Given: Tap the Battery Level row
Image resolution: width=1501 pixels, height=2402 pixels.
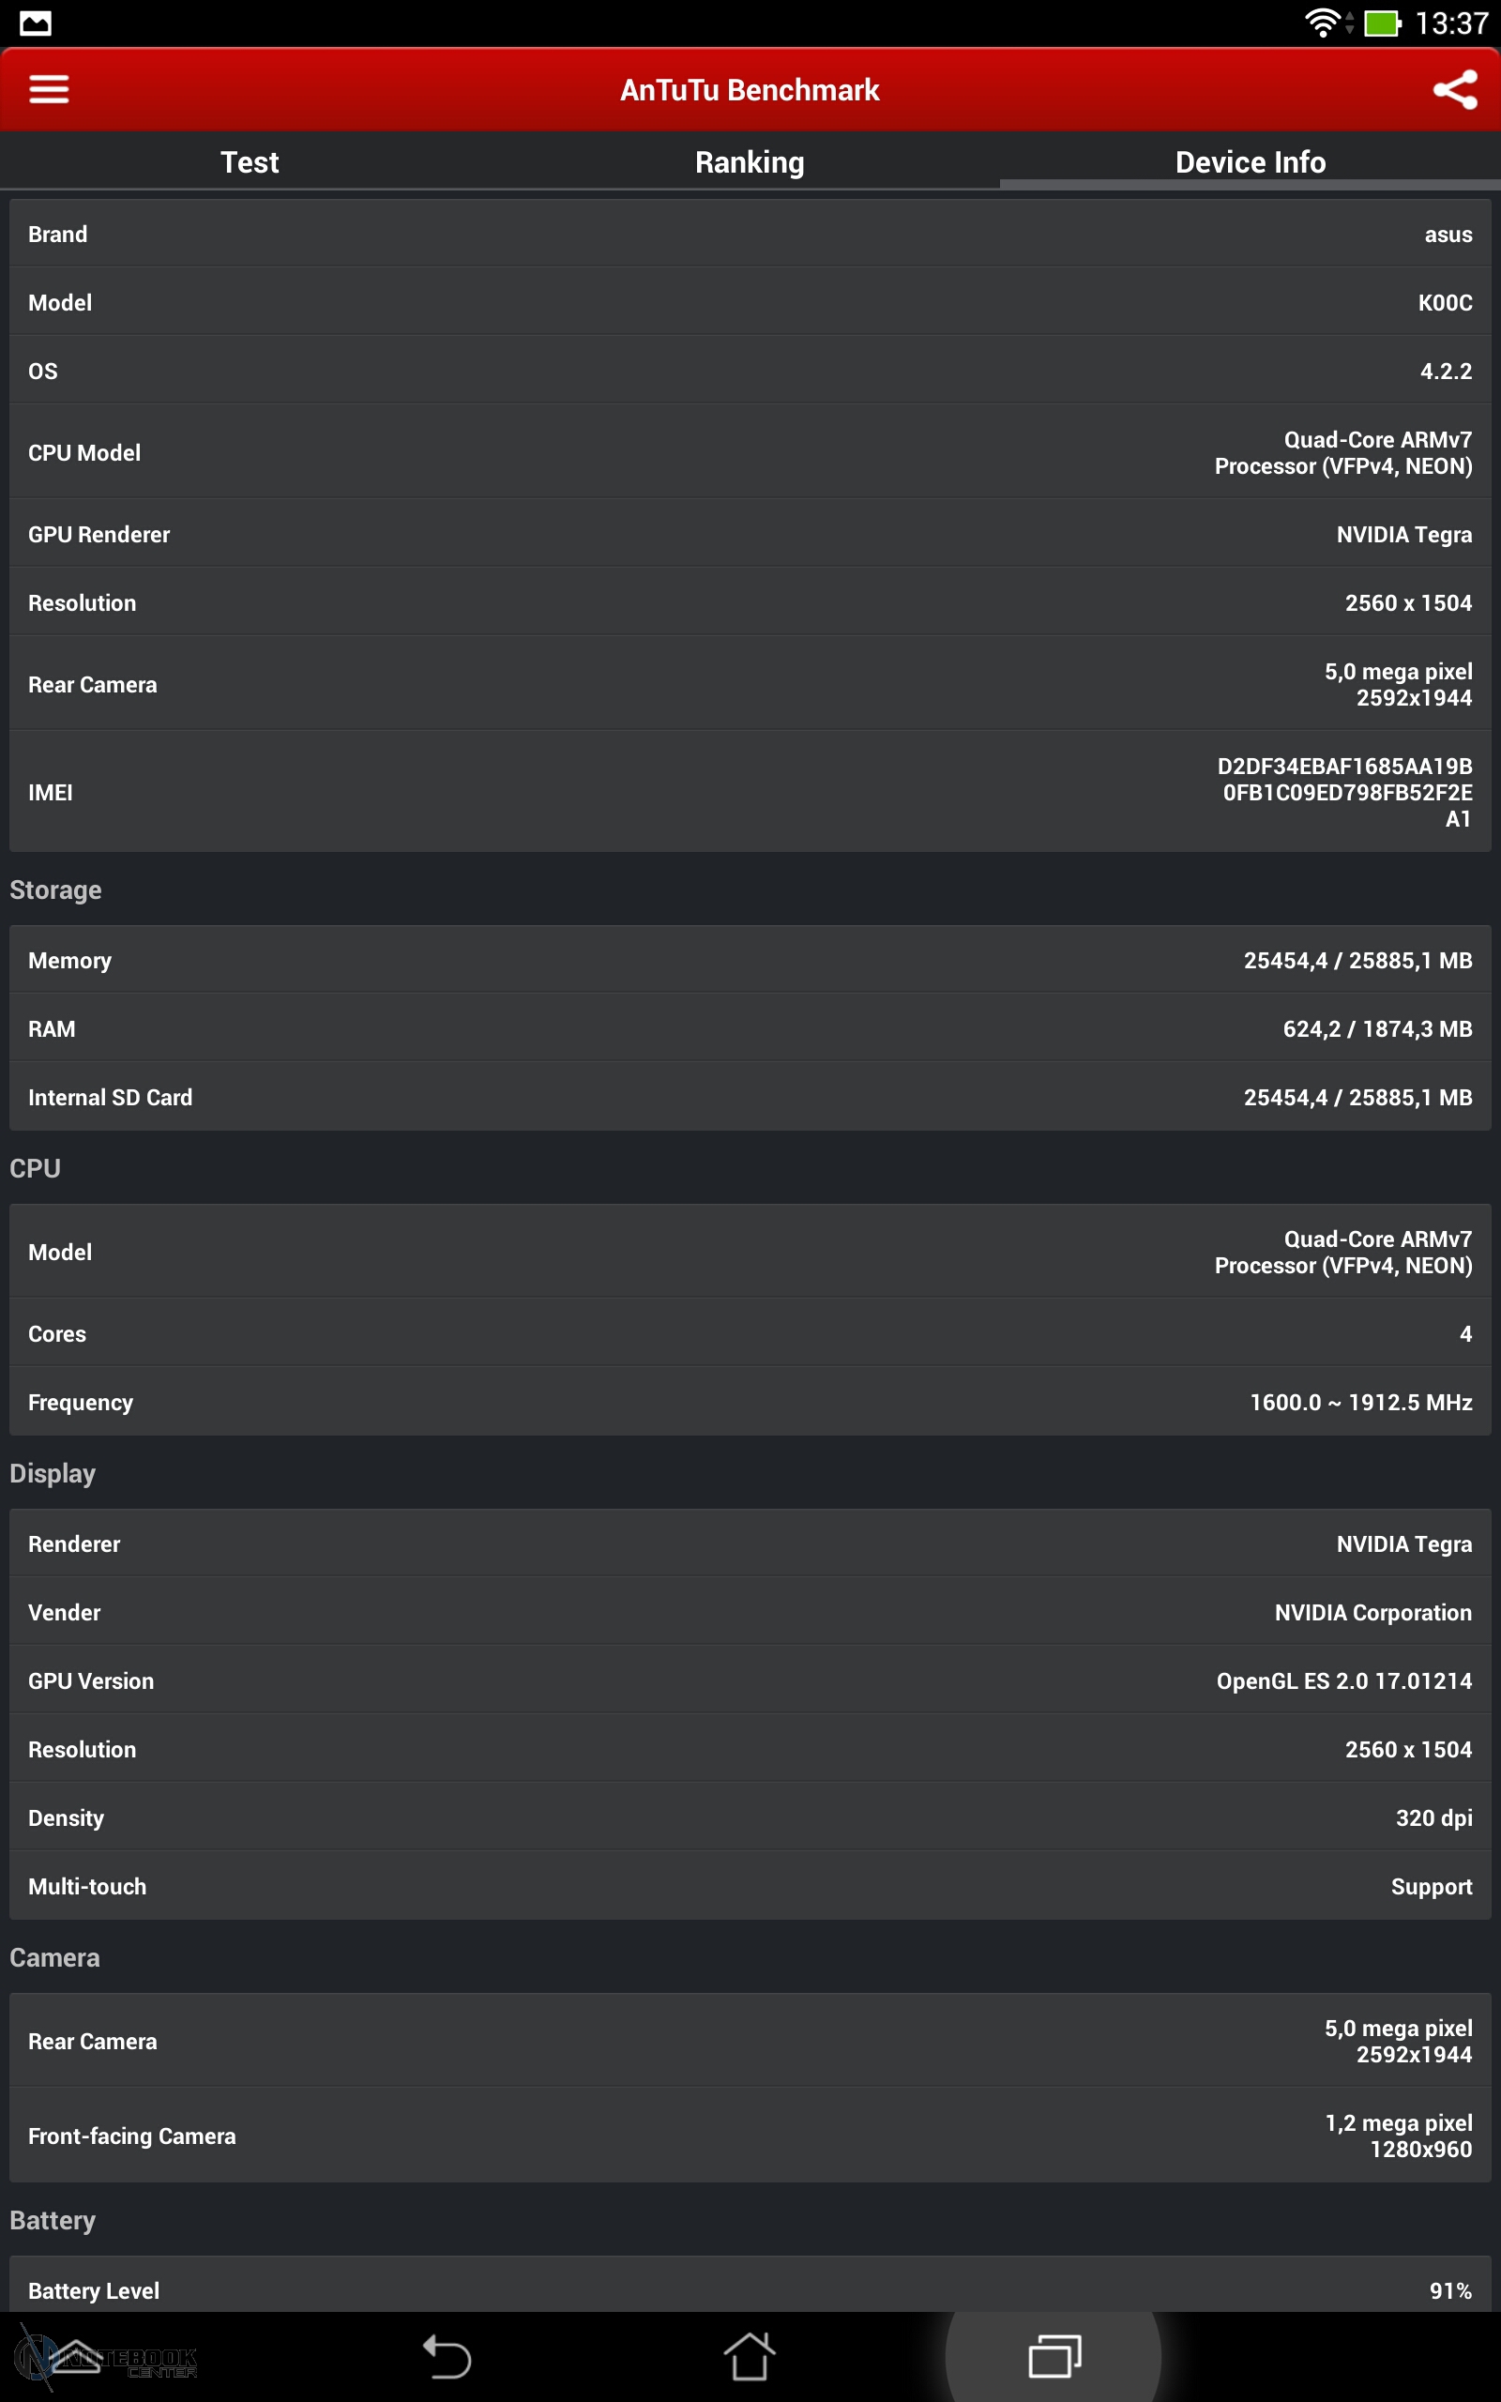Looking at the screenshot, I should (750, 2289).
